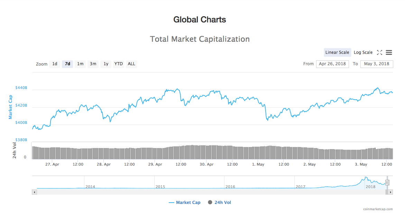Open coinmarketcap.com credit link
Image resolution: width=405 pixels, height=215 pixels.
(x=378, y=209)
